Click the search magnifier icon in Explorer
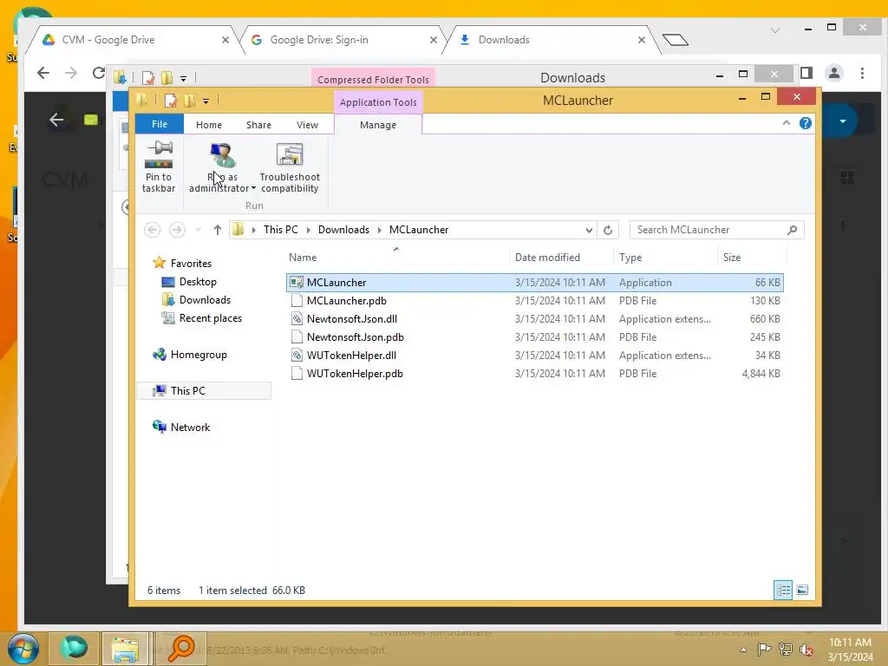The height and width of the screenshot is (666, 888). tap(793, 229)
